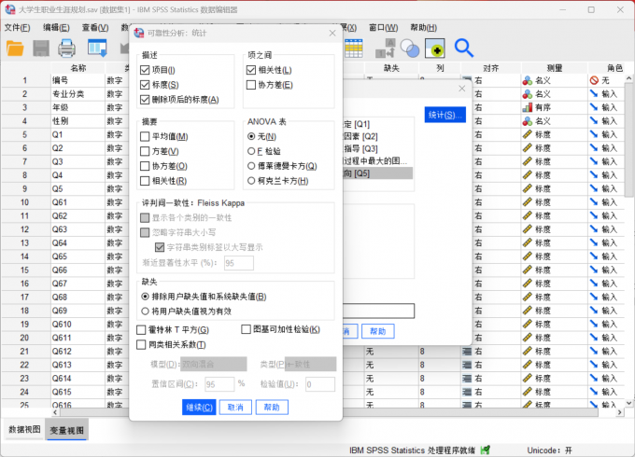Click the magnifier Search toolbar icon

[464, 48]
